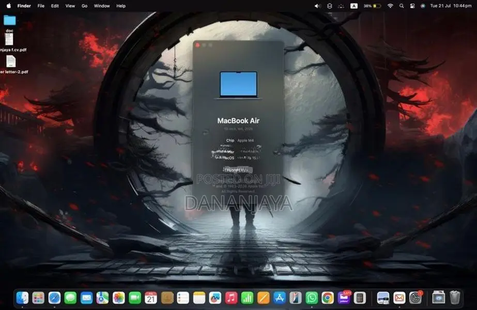477x310 pixels.
Task: Launch Freeform from the Dock
Action: tap(215, 298)
